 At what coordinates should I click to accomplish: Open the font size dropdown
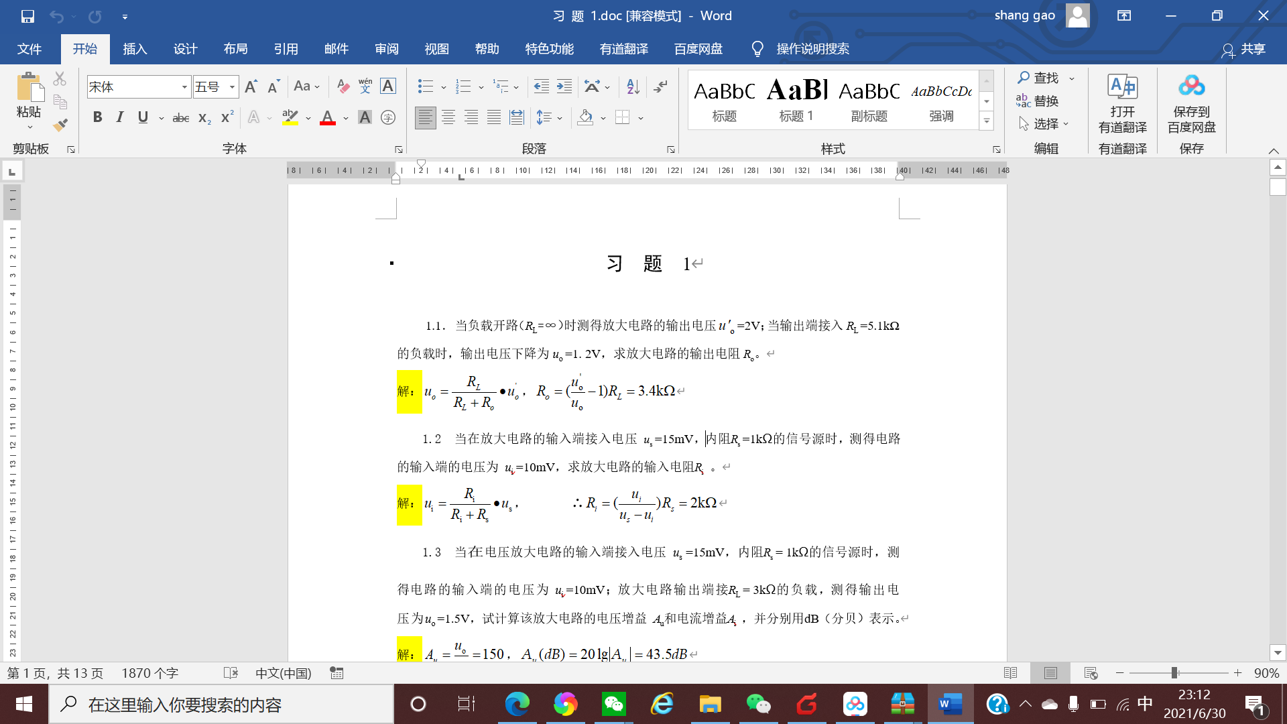point(232,87)
